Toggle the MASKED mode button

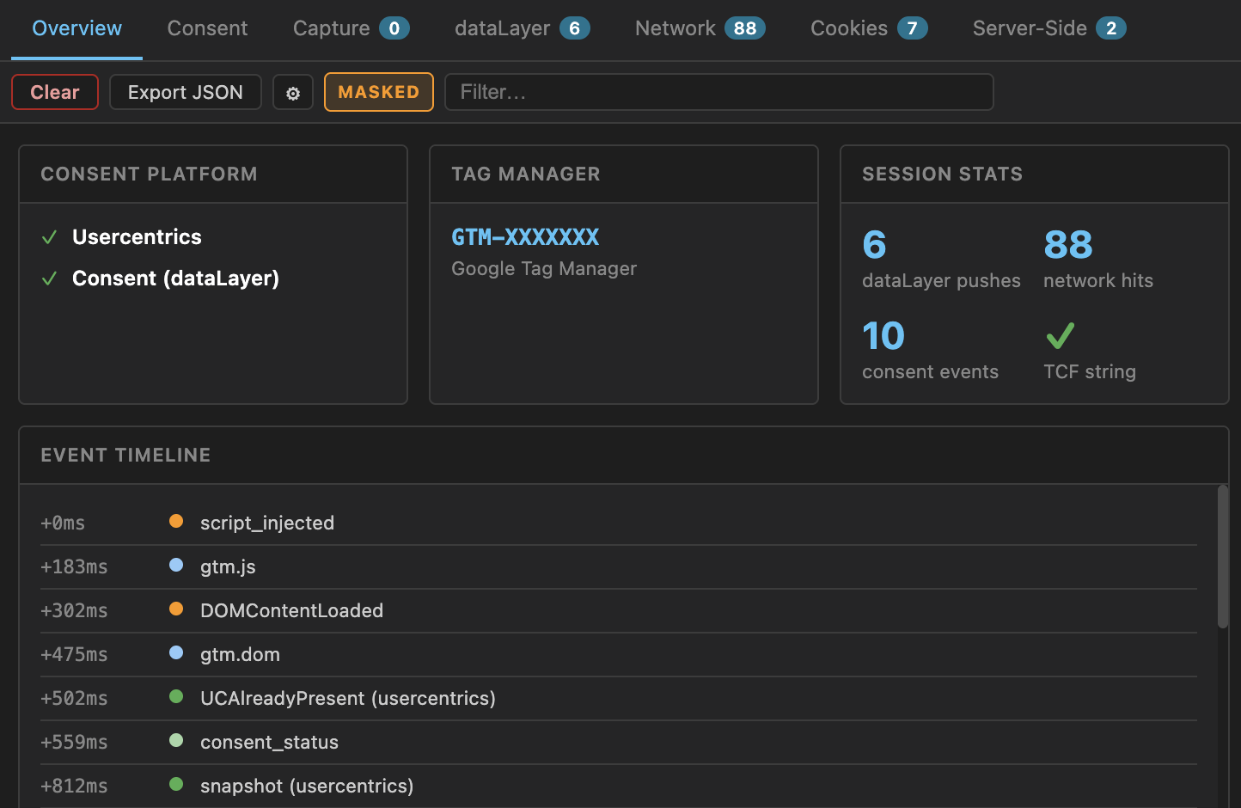coord(379,92)
